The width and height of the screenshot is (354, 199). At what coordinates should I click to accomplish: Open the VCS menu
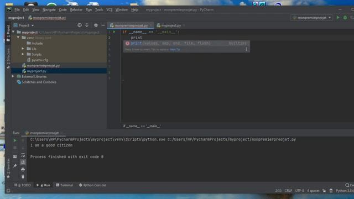tap(110, 10)
